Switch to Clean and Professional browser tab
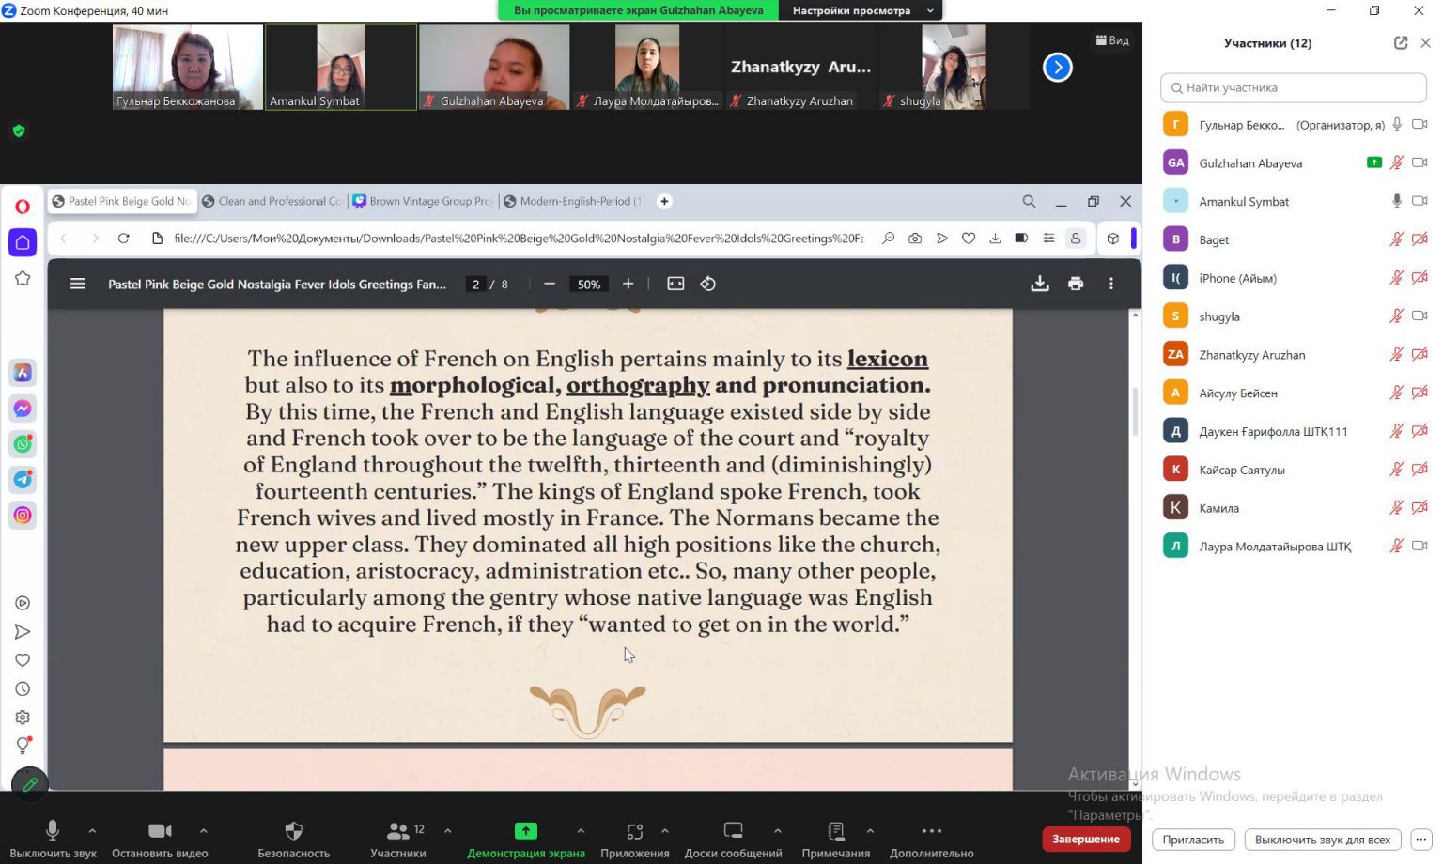This screenshot has width=1443, height=864. point(272,201)
